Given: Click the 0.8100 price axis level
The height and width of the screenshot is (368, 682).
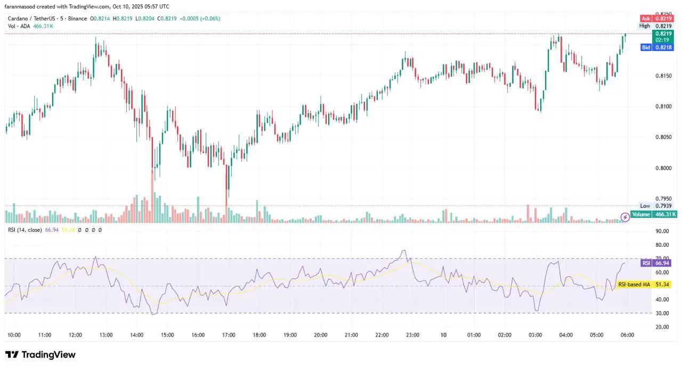Looking at the screenshot, I should click(x=663, y=106).
